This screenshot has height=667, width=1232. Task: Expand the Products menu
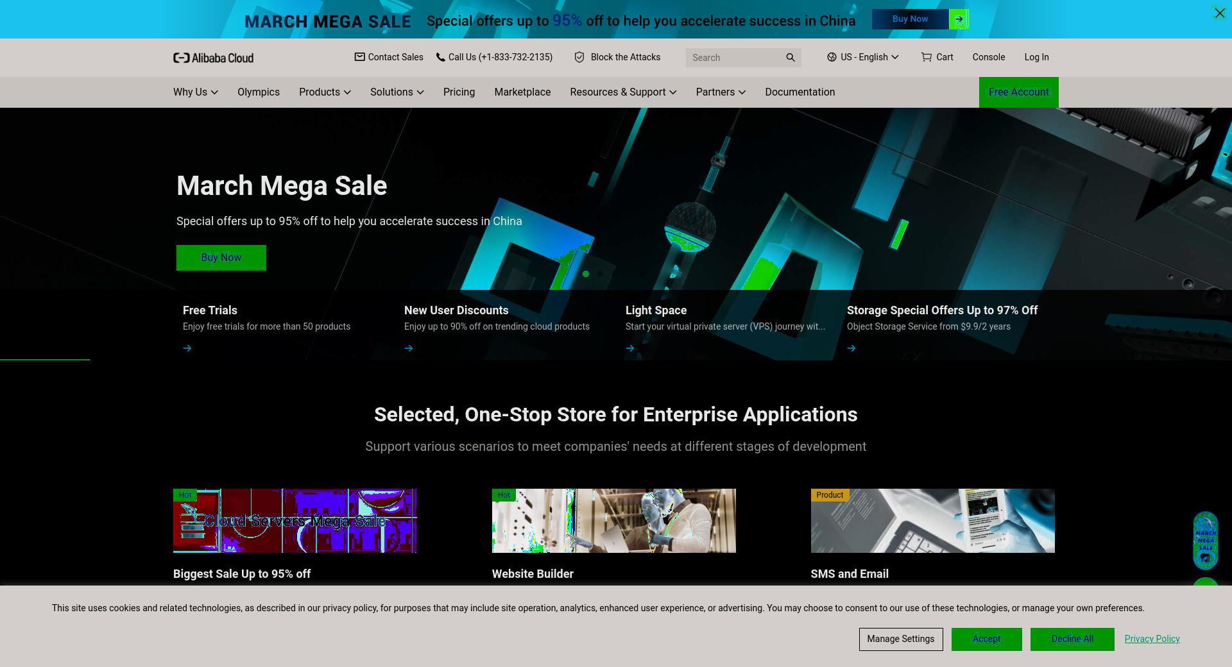tap(325, 92)
